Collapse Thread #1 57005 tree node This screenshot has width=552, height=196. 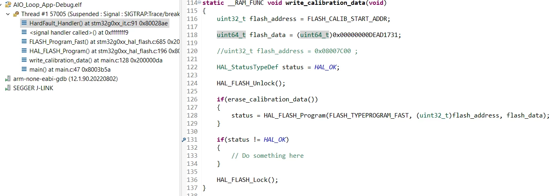[8, 14]
